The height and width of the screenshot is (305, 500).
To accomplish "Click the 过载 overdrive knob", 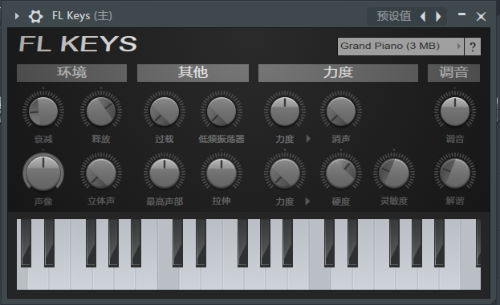I will coord(165,112).
